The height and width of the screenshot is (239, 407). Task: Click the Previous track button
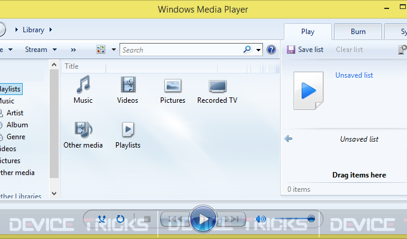pos(175,219)
